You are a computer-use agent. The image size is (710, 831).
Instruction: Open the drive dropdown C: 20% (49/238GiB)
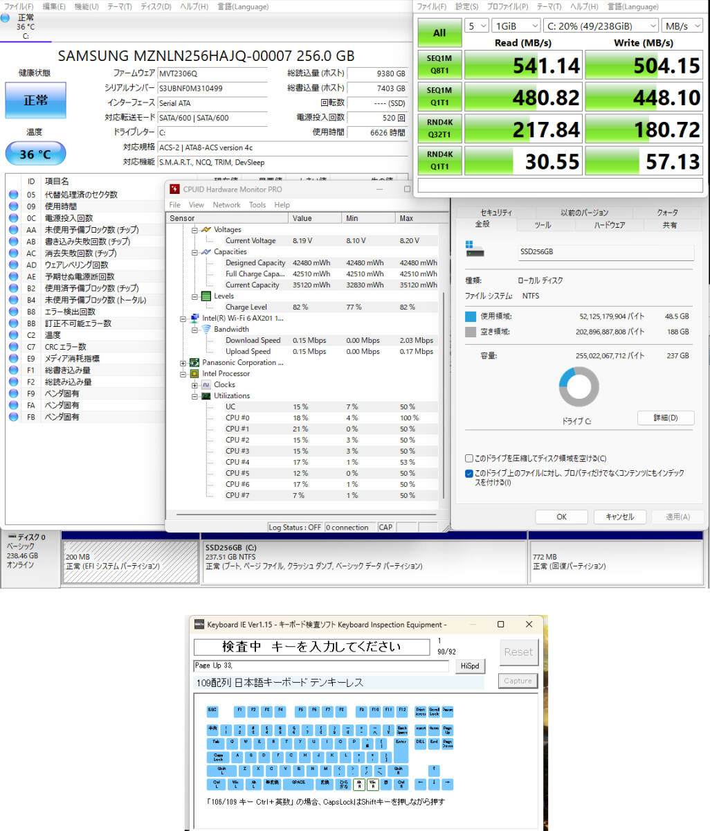[x=601, y=26]
